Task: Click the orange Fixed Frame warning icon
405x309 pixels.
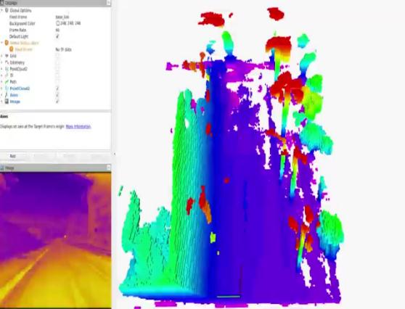Action: (12, 49)
